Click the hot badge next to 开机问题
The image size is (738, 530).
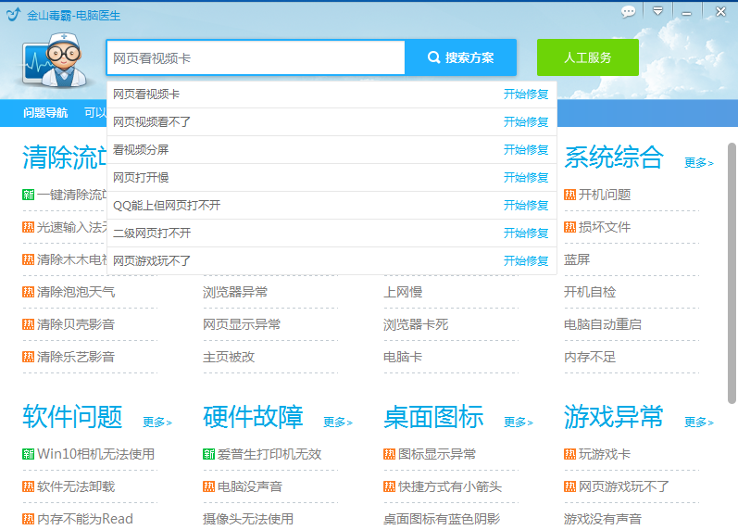click(x=569, y=195)
